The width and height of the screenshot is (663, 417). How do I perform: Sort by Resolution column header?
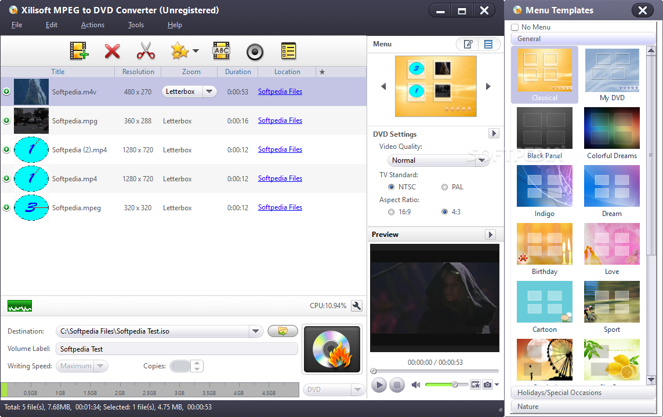tap(138, 72)
